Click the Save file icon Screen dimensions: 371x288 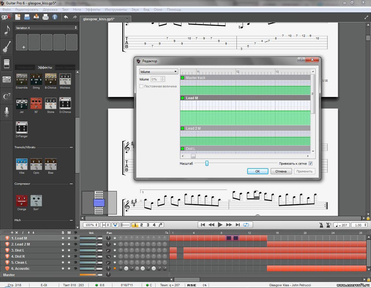(x=36, y=17)
